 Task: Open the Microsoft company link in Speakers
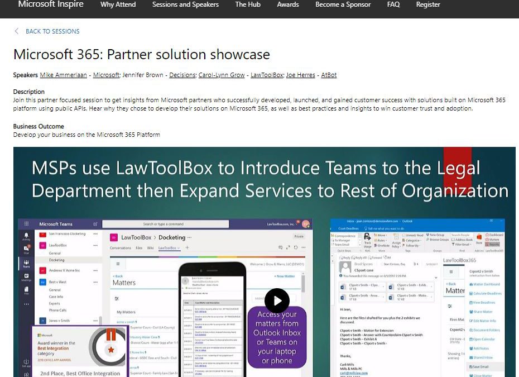click(x=106, y=75)
